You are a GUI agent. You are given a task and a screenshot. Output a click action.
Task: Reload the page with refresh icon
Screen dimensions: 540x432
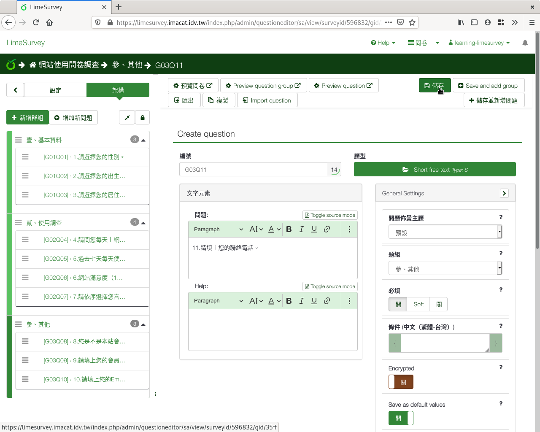tap(36, 22)
